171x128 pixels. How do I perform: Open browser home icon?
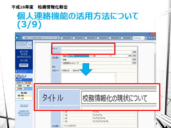(x=149, y=38)
